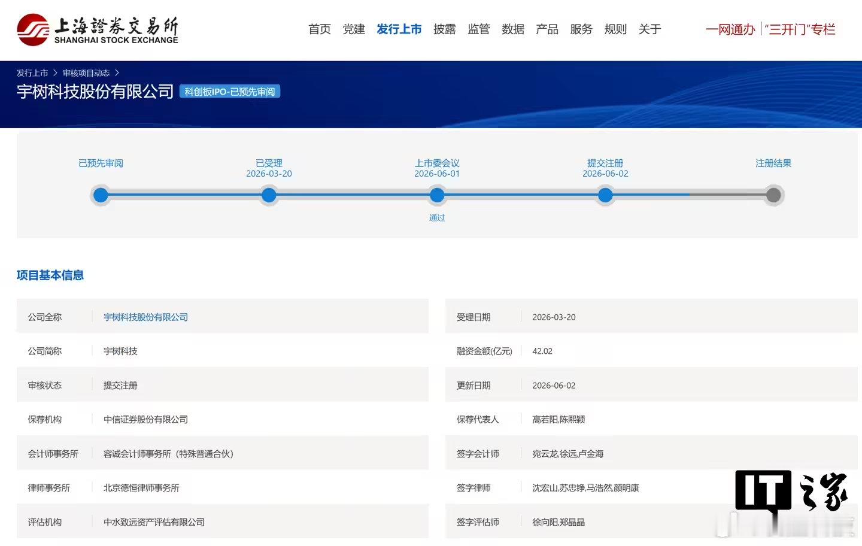Open the 规则 nav menu
Screen dimensions: 862x546
615,29
